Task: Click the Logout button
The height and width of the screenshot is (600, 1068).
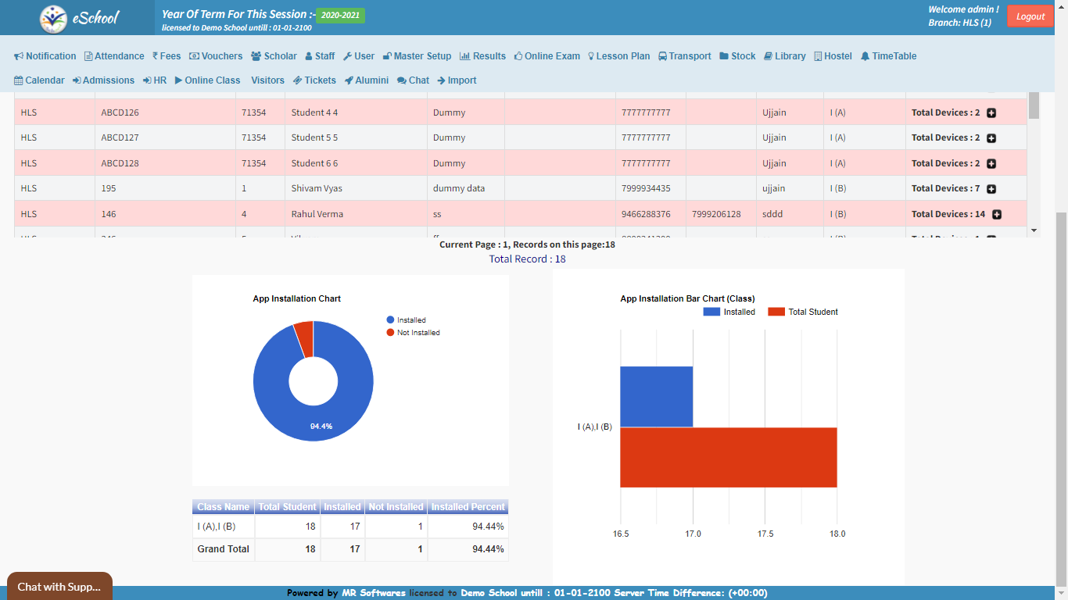Action: tap(1030, 16)
